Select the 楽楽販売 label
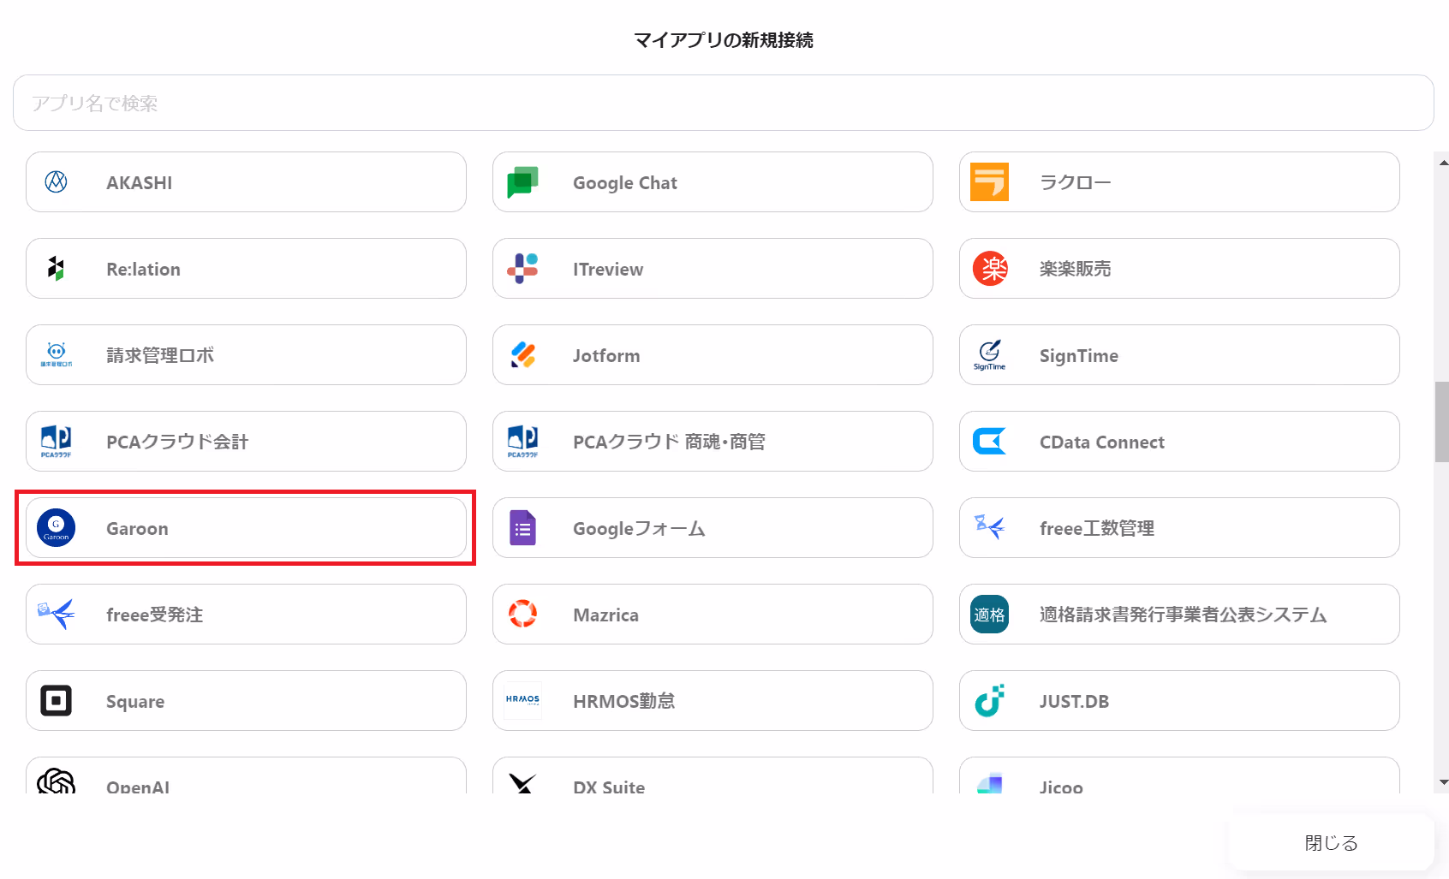 click(1075, 269)
